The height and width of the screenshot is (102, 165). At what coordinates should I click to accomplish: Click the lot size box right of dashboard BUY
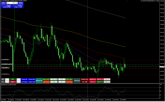click(18, 81)
